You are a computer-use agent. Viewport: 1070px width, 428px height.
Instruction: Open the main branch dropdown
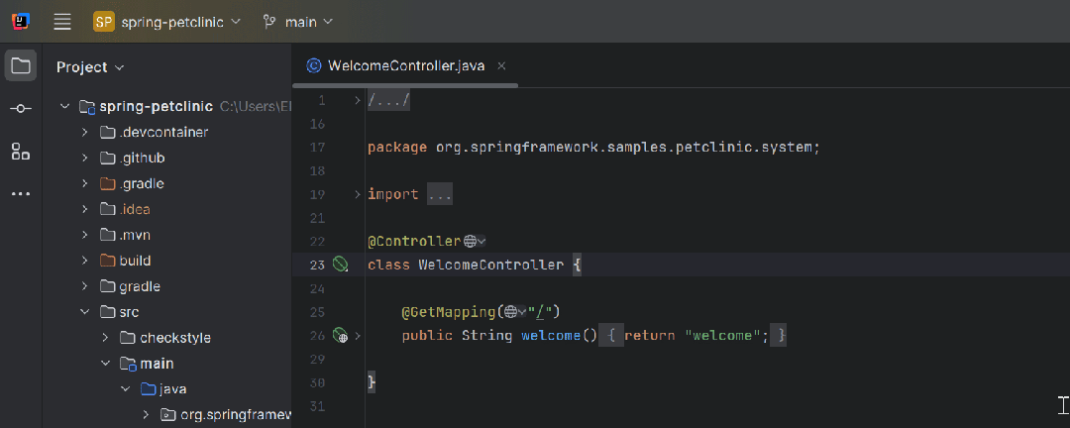coord(297,22)
